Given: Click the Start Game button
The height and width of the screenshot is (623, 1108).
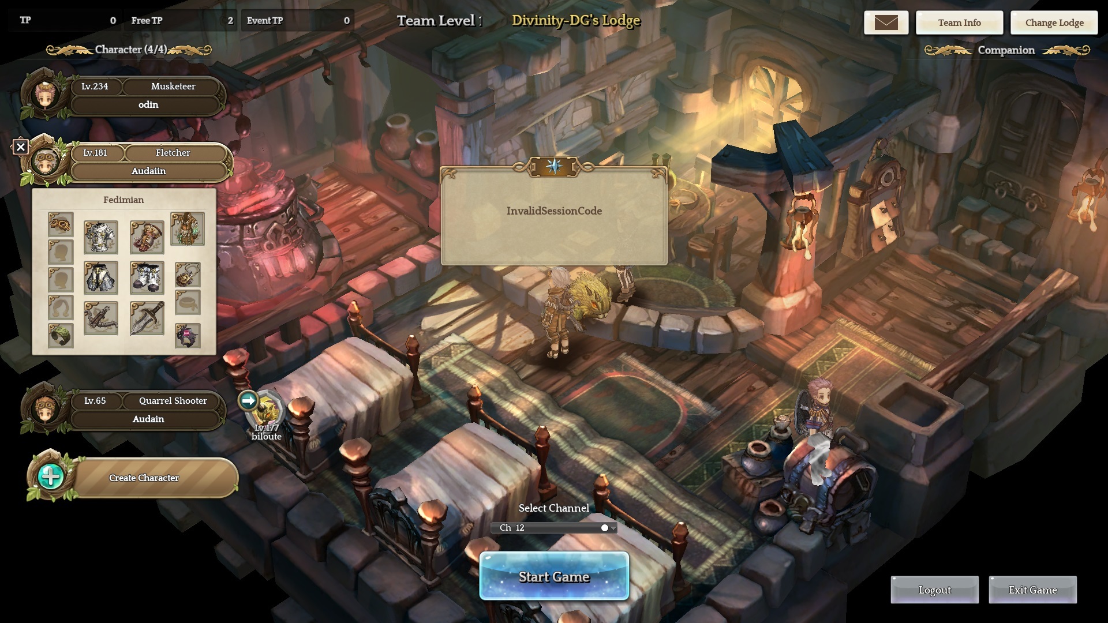Looking at the screenshot, I should click(x=554, y=577).
